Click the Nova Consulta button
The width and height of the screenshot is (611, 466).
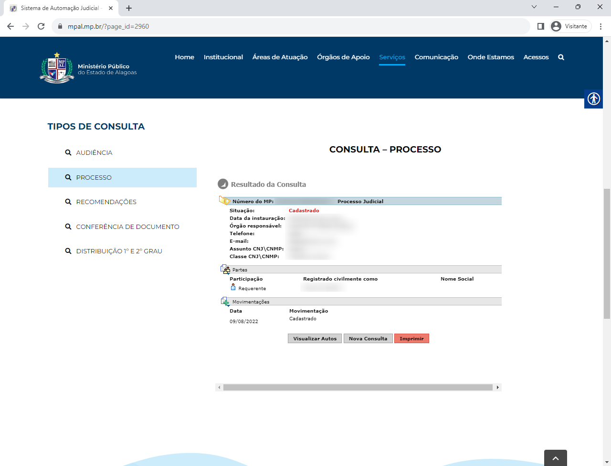point(368,338)
